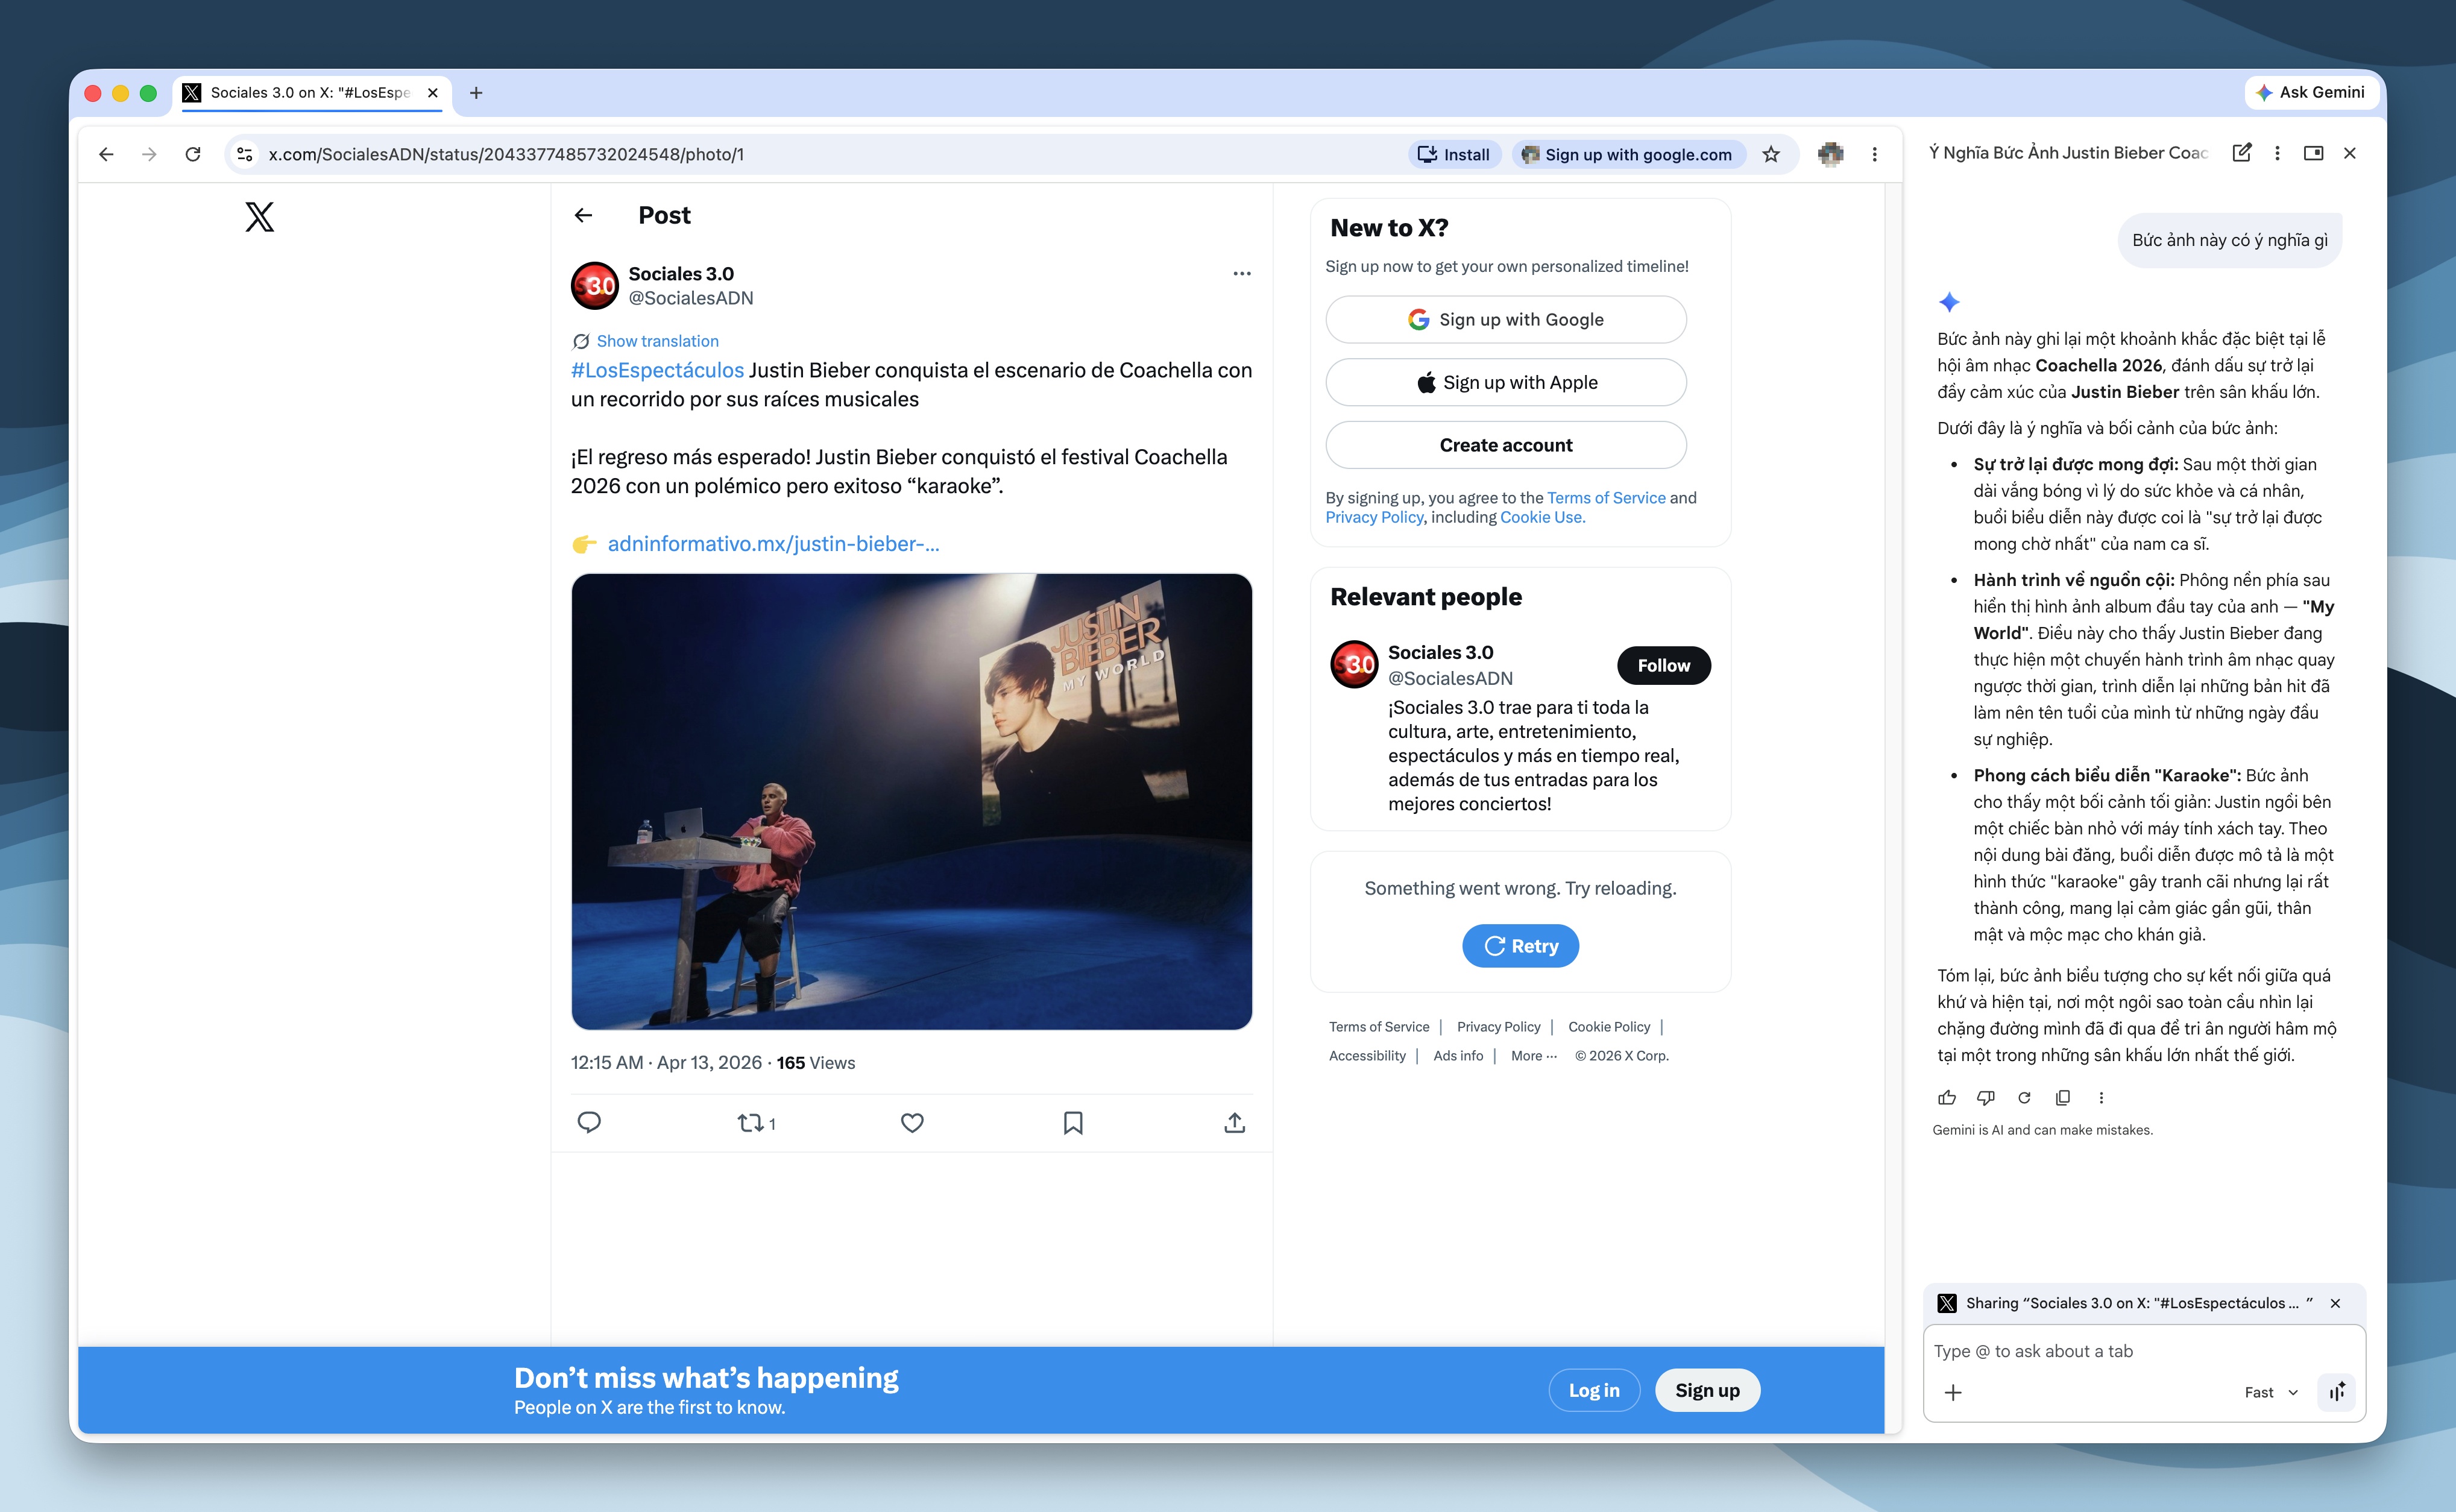Open the share icon on the post

(x=1235, y=1122)
